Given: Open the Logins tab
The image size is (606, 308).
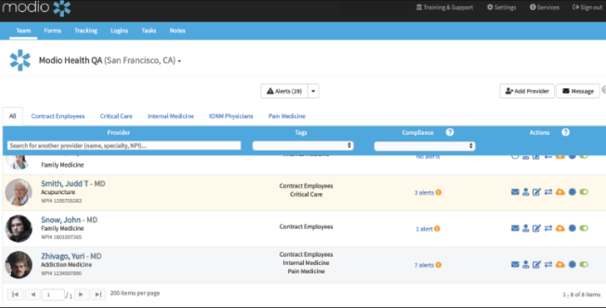Looking at the screenshot, I should tap(119, 30).
